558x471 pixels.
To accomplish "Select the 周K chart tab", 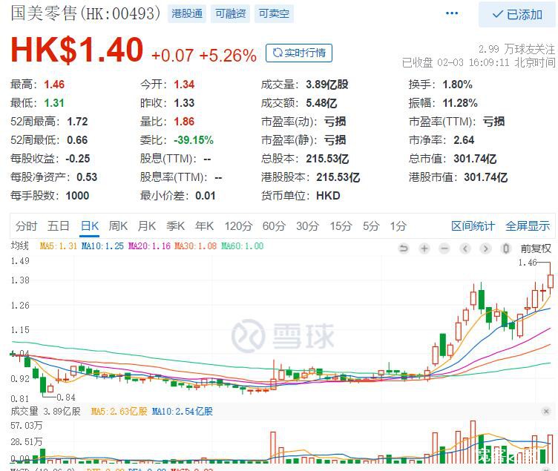I will (x=118, y=226).
